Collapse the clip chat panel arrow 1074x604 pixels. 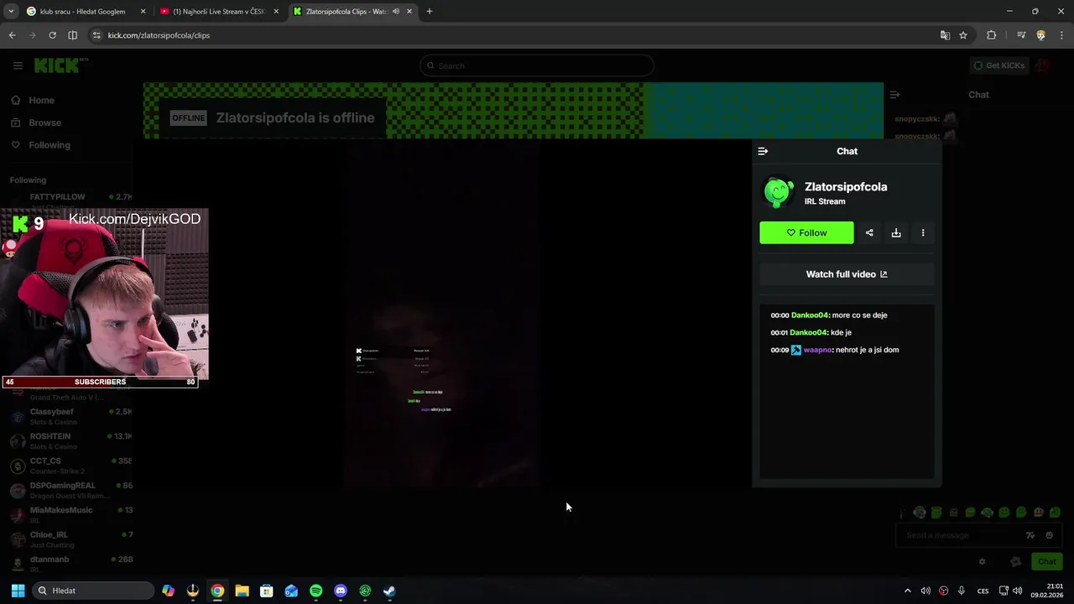tap(763, 151)
